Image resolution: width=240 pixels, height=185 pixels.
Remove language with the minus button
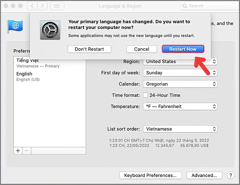coord(27,150)
